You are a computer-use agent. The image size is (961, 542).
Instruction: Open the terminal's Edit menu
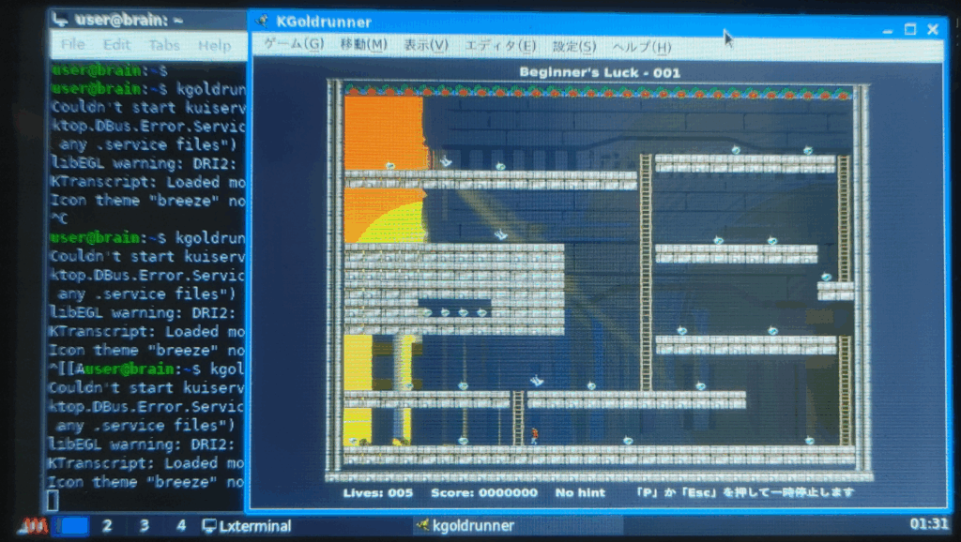tap(117, 45)
